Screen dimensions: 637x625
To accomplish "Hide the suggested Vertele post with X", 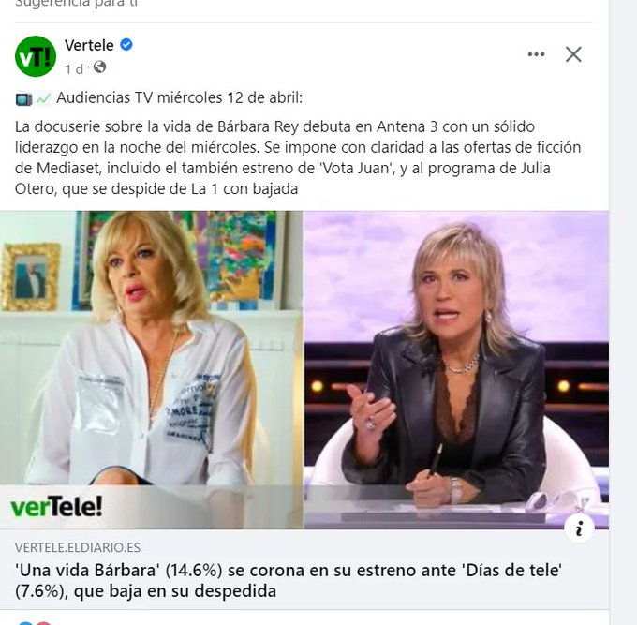I will (x=573, y=54).
